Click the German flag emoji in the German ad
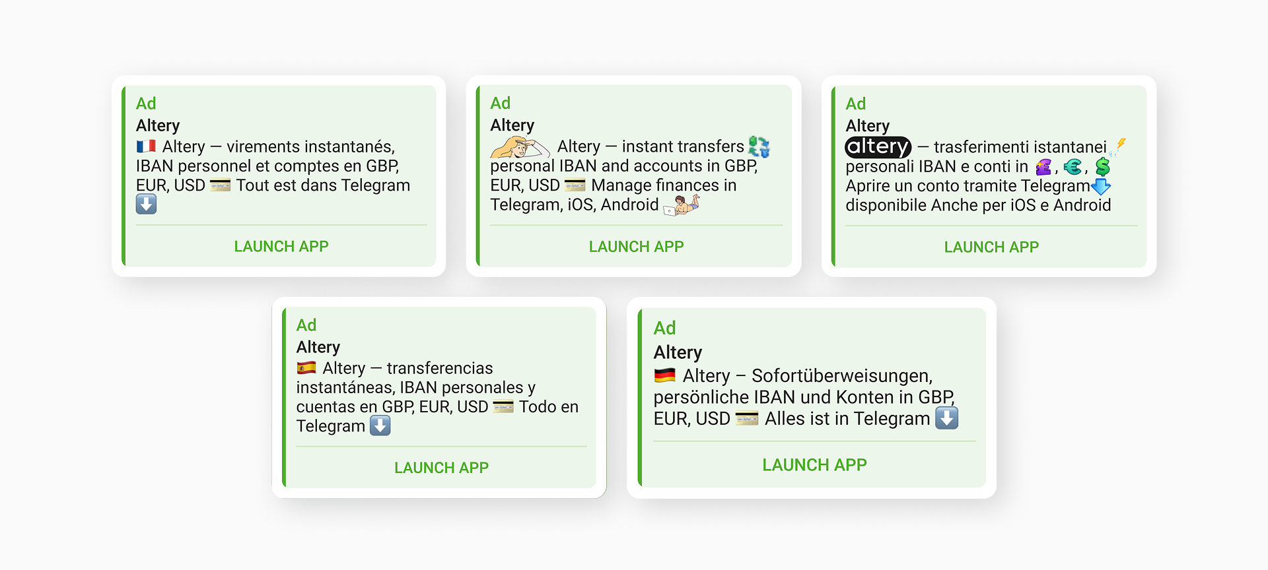 pos(664,375)
